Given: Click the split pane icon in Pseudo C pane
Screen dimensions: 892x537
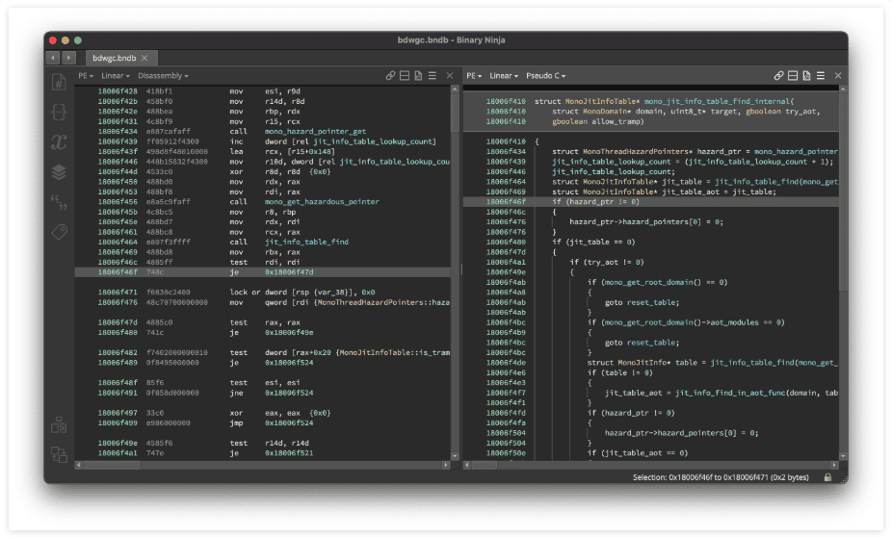Looking at the screenshot, I should click(x=793, y=76).
